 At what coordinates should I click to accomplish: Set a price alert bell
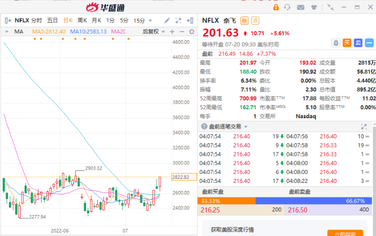click(x=336, y=43)
